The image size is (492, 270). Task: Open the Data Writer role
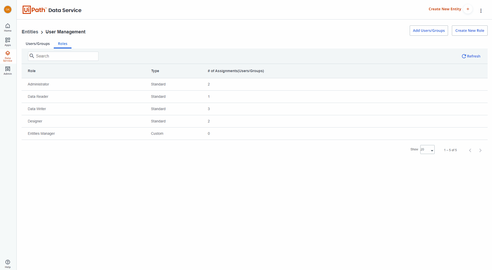click(255, 109)
